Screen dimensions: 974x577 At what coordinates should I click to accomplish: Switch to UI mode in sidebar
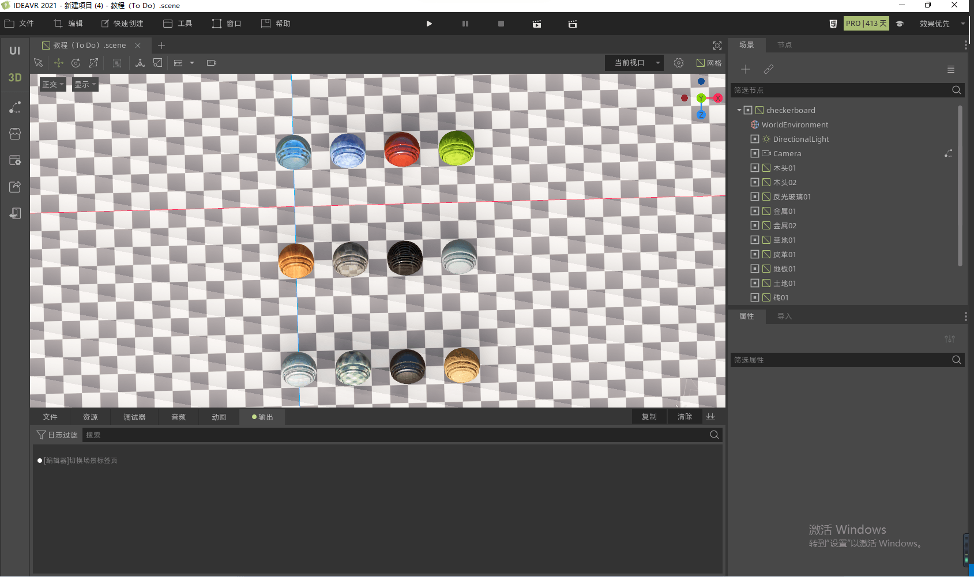click(15, 51)
